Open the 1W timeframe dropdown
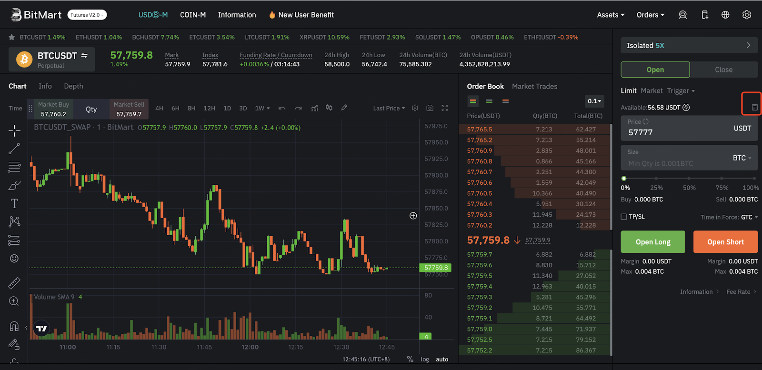 (262, 108)
